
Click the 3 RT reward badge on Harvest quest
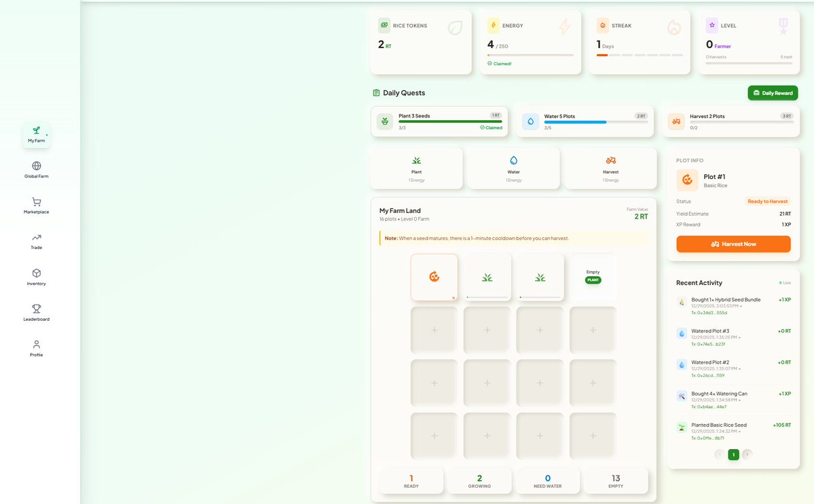pos(787,116)
